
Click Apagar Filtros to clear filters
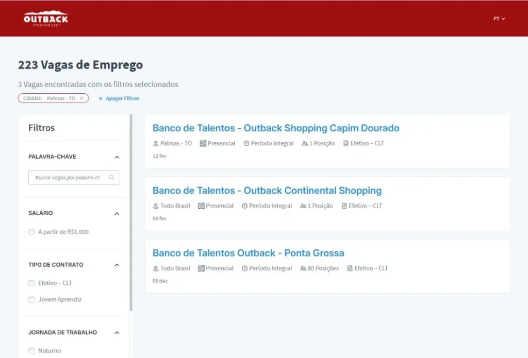point(119,98)
